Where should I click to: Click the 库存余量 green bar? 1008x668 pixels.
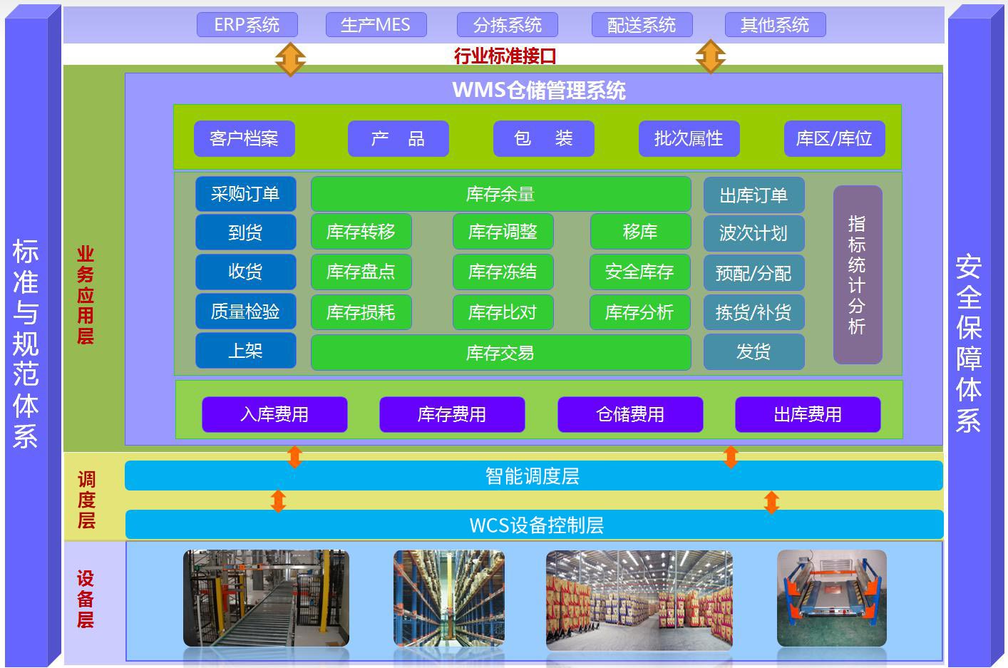click(500, 194)
